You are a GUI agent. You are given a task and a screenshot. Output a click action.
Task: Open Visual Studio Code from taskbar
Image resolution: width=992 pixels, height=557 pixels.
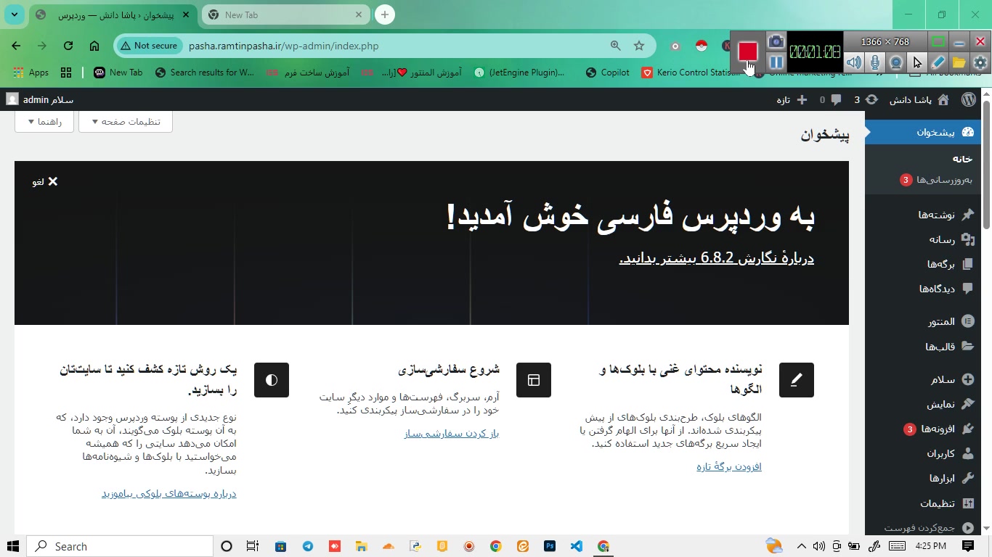pos(577,546)
